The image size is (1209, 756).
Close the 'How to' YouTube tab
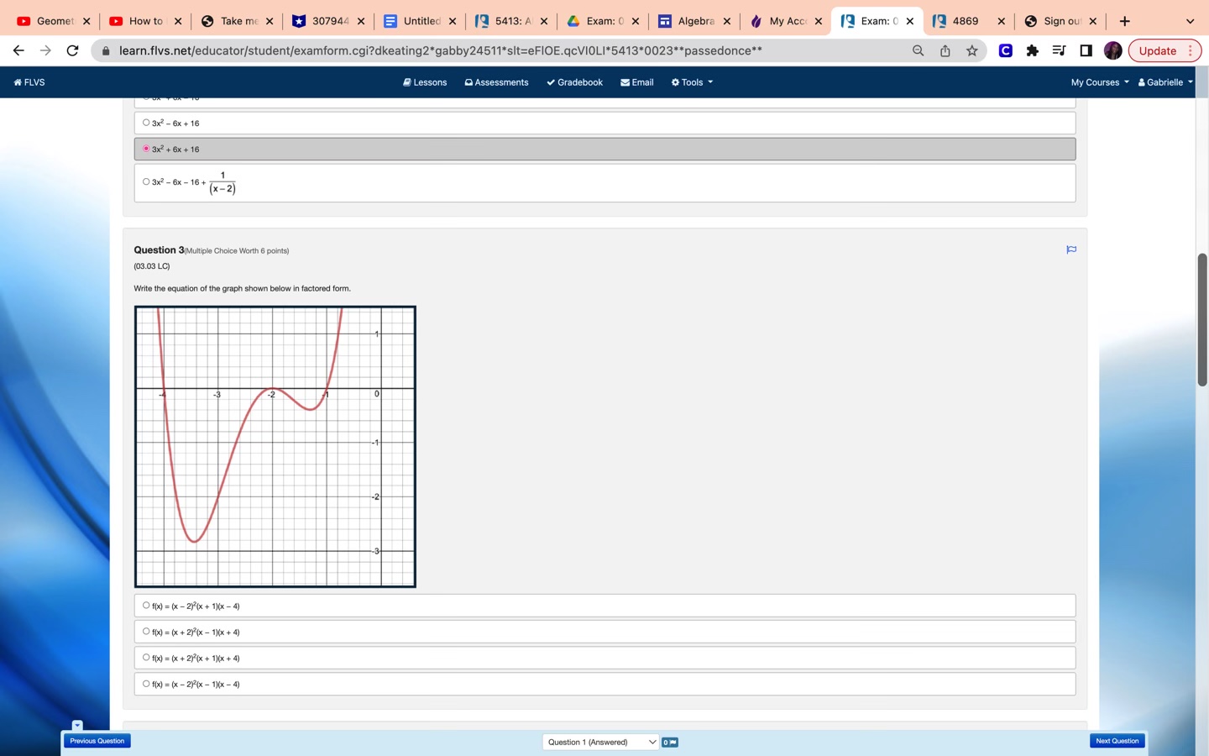coord(178,21)
